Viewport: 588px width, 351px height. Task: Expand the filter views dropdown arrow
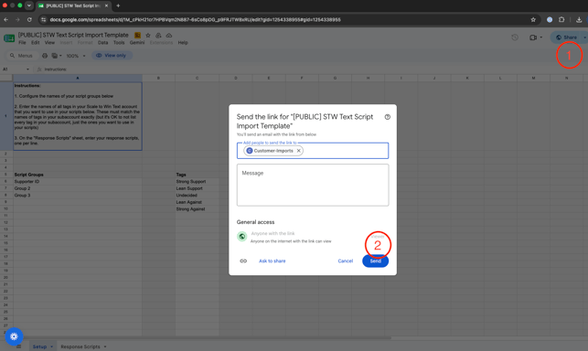(60, 56)
